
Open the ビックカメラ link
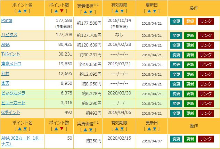click(x=13, y=93)
